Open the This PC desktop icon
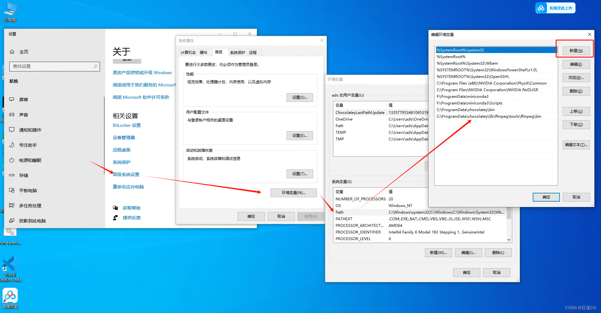 (10, 12)
